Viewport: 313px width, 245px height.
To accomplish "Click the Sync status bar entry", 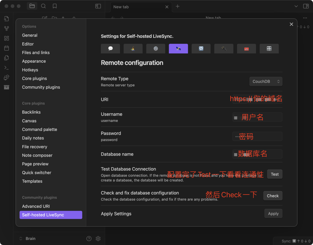I will pos(296,241).
